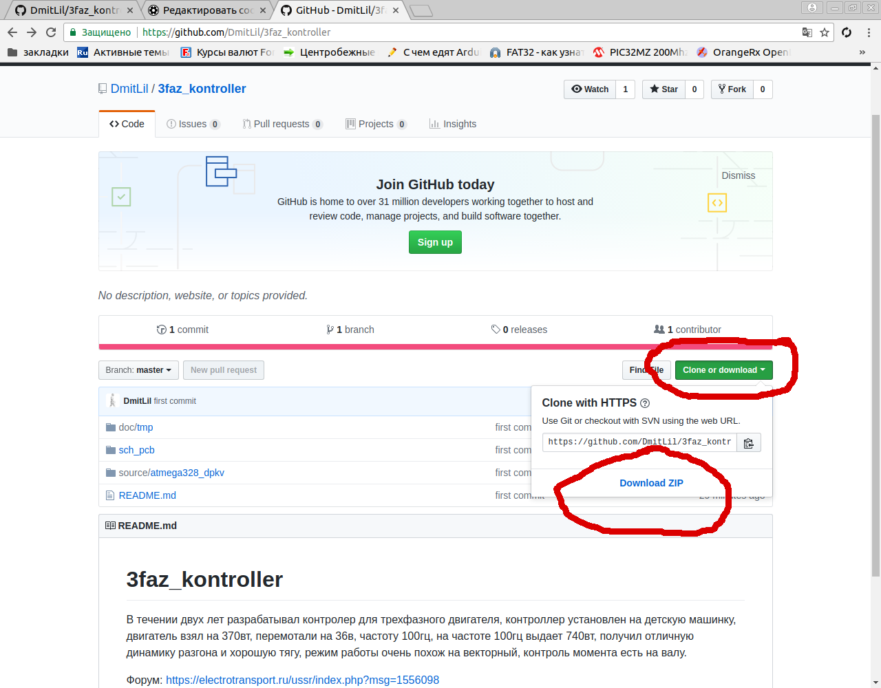Dismiss the Join GitHub banner
Image resolution: width=881 pixels, height=688 pixels.
[739, 175]
